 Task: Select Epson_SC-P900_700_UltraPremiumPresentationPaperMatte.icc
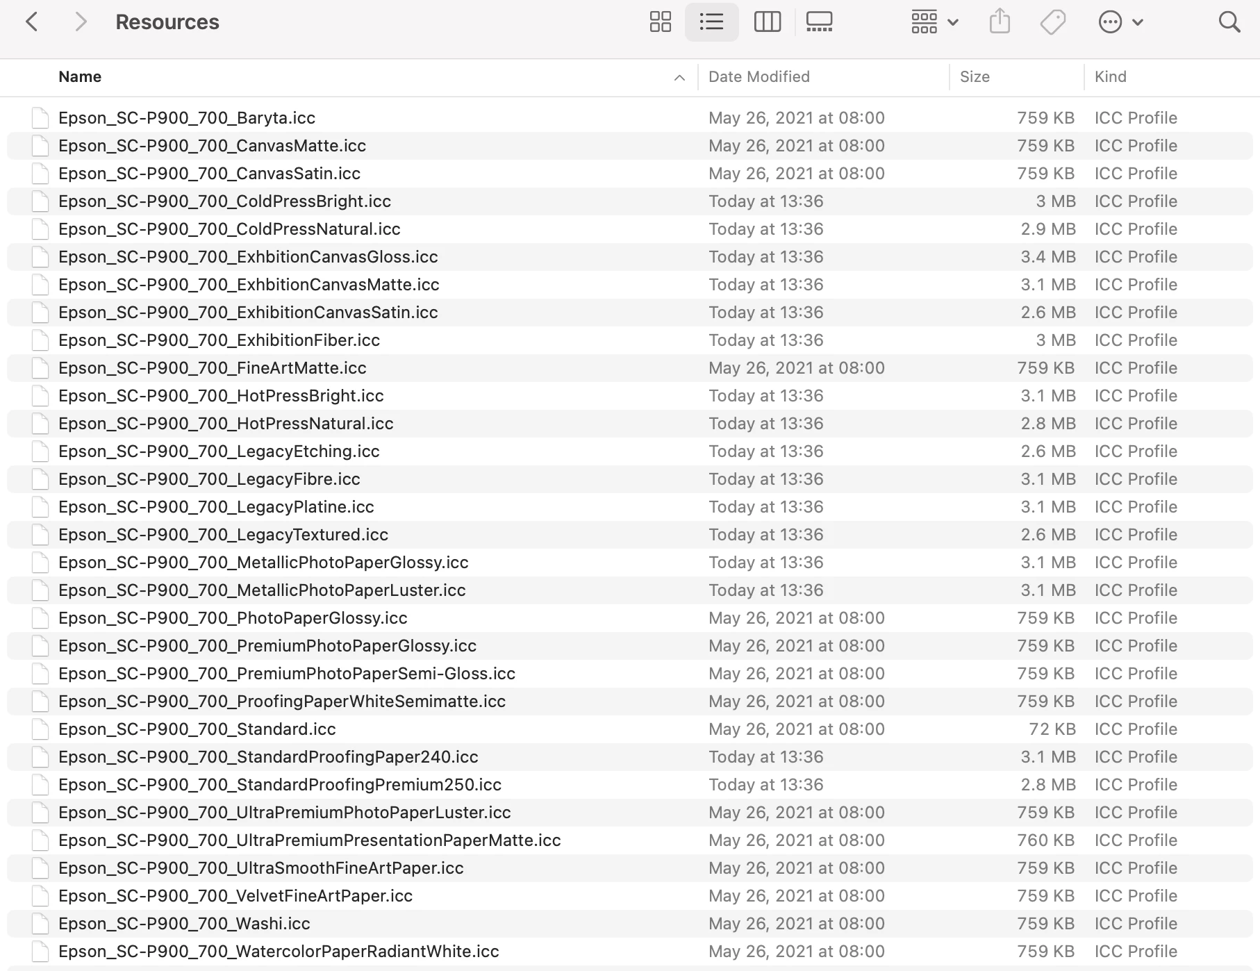[630, 840]
